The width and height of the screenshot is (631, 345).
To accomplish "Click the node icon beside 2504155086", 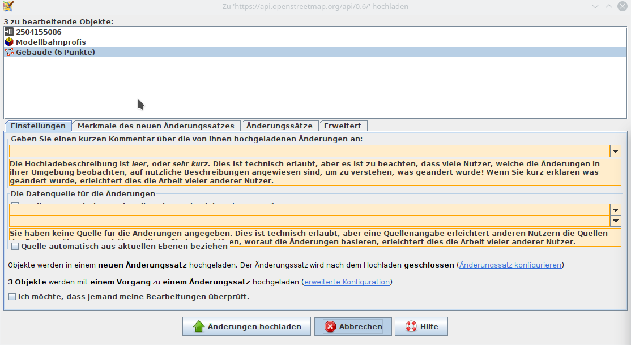I will click(8, 32).
